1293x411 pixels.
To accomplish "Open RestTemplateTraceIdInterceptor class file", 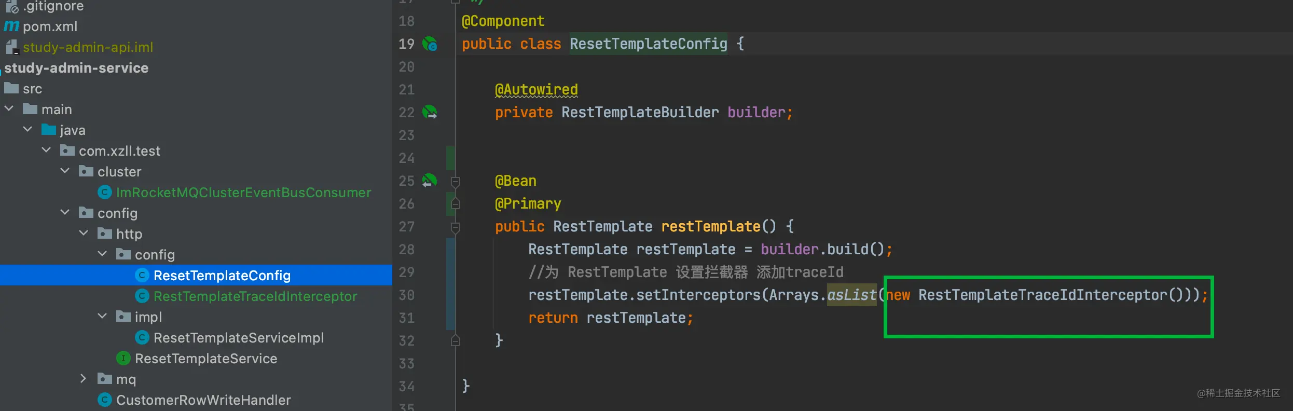I will point(255,296).
